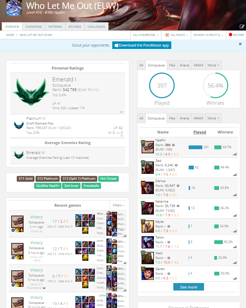Select the Flex tab above played stats

tap(172, 65)
